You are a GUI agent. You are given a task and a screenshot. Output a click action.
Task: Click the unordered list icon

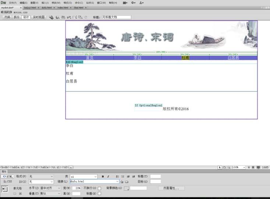click(x=117, y=177)
